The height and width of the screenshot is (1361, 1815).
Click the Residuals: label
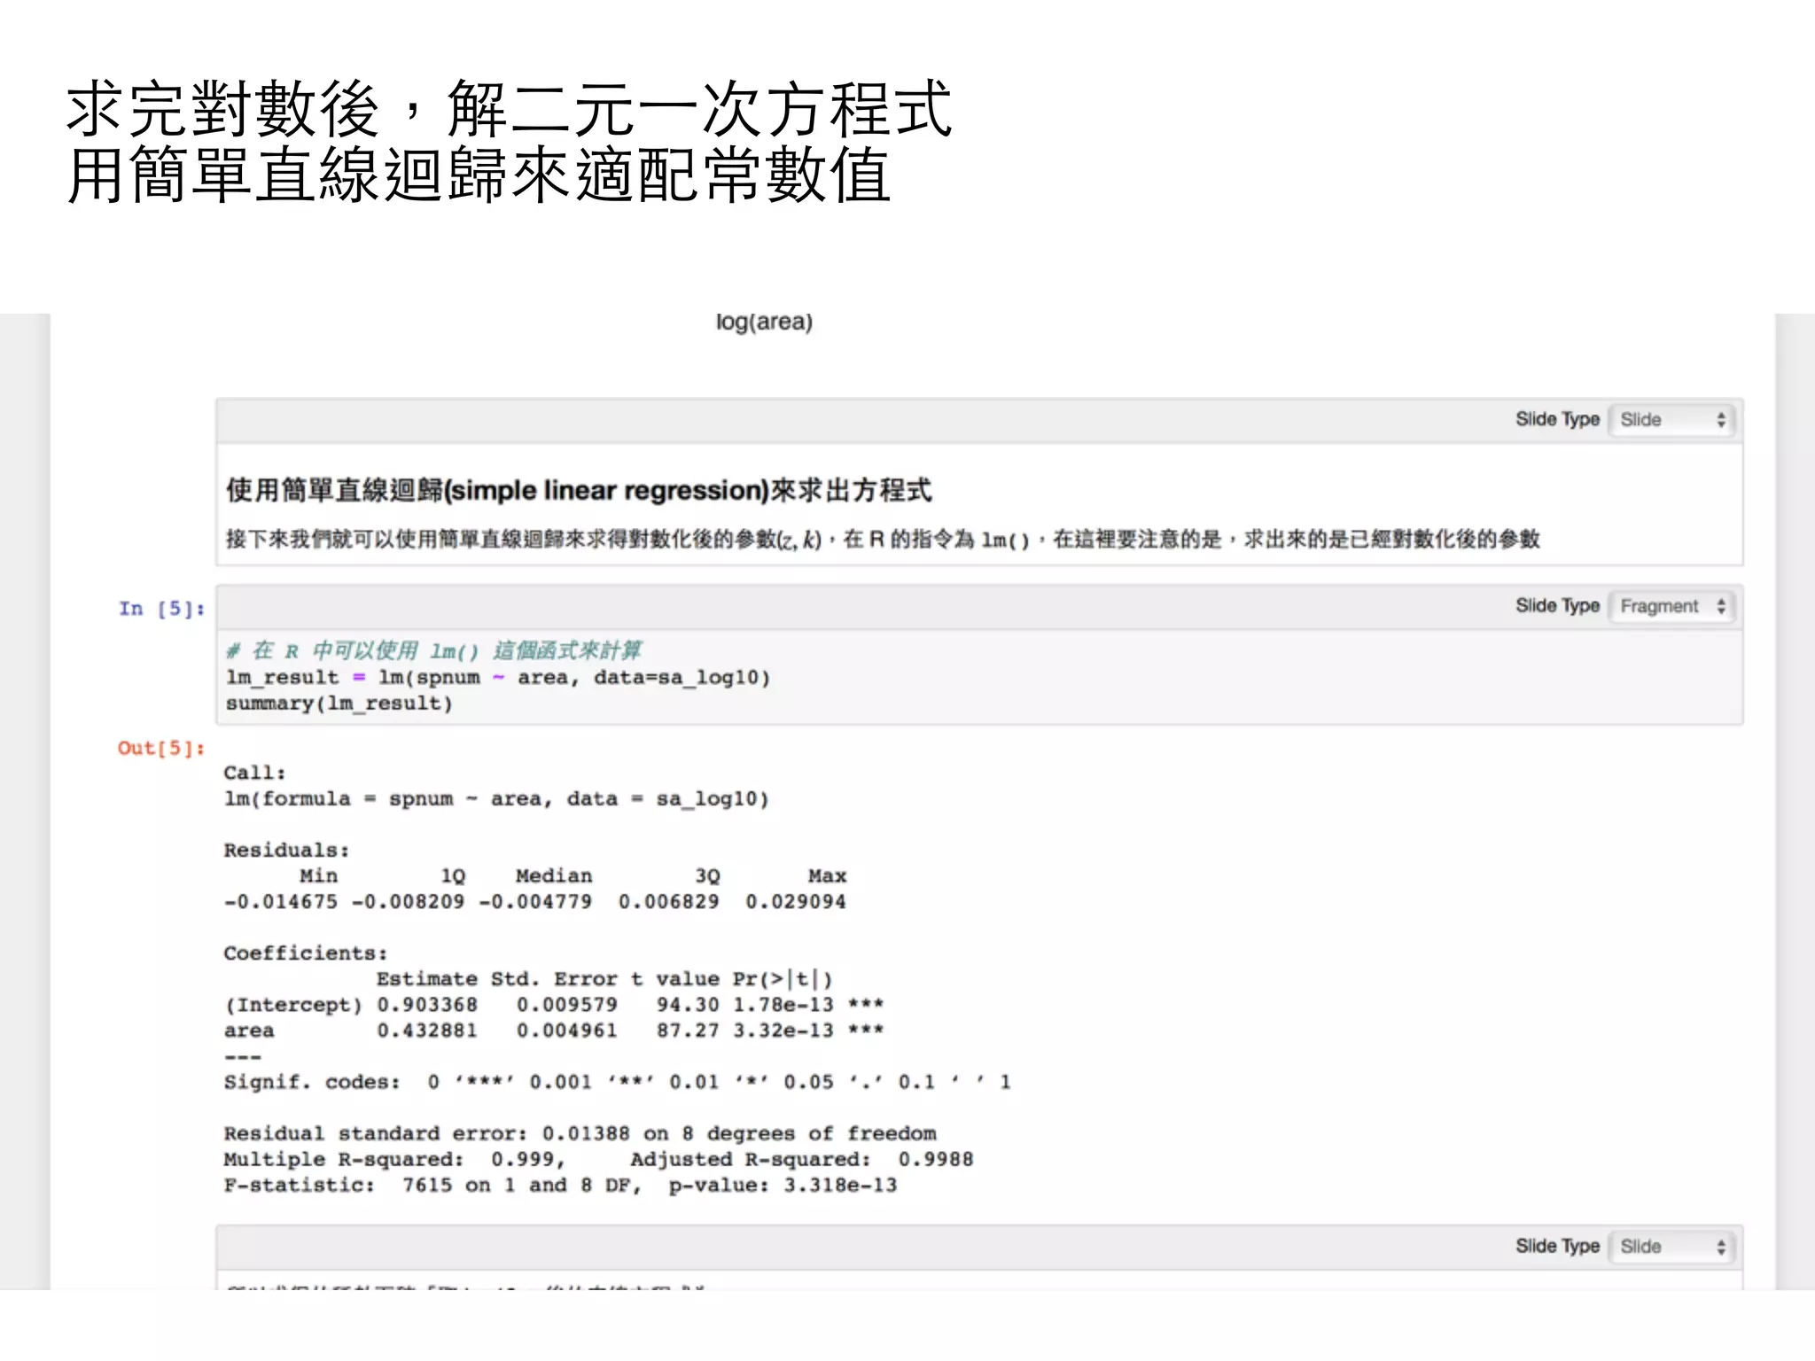[x=286, y=851]
